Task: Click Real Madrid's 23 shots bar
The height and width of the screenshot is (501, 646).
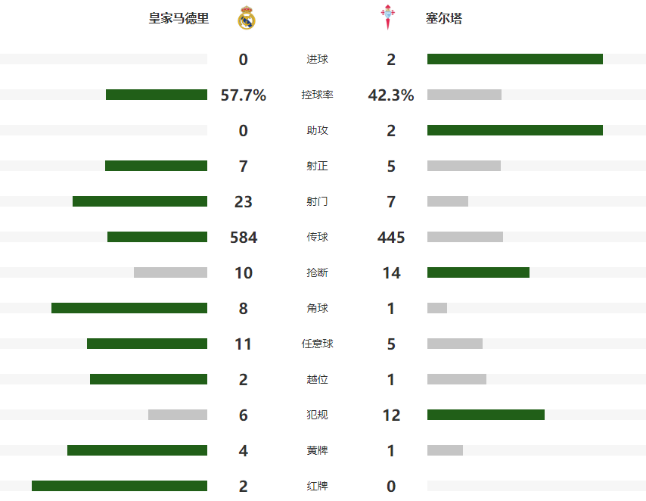Action: [x=140, y=201]
